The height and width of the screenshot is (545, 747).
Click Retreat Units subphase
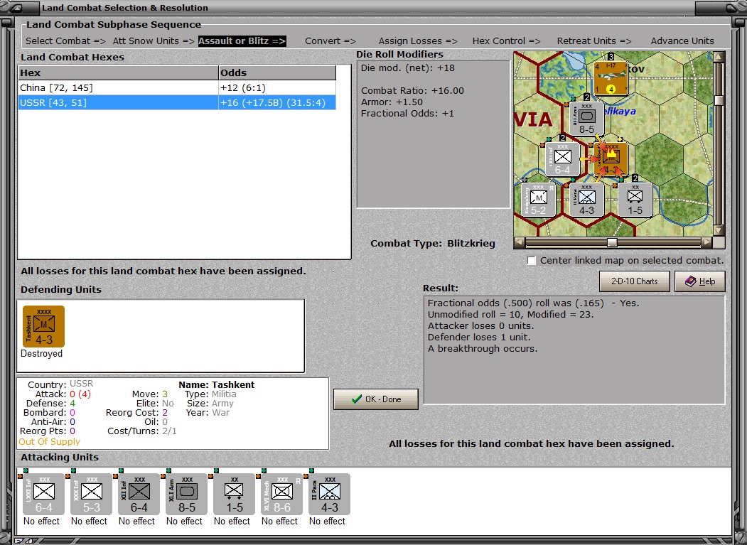(594, 41)
